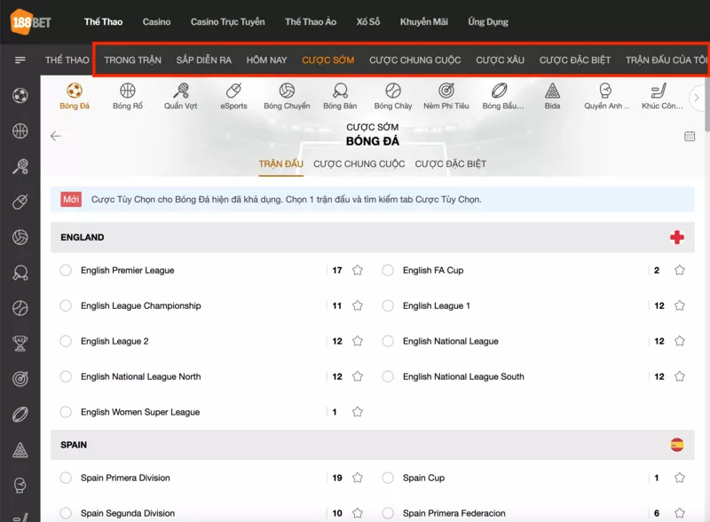710x522 pixels.
Task: Click the sidebar billiards triangle icon
Action: (20, 450)
